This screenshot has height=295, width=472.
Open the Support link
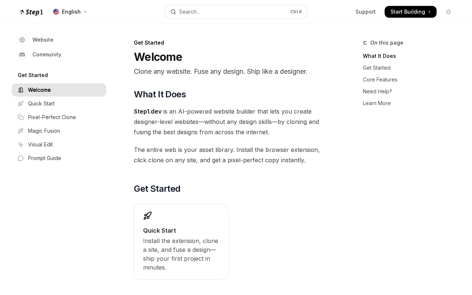(365, 12)
